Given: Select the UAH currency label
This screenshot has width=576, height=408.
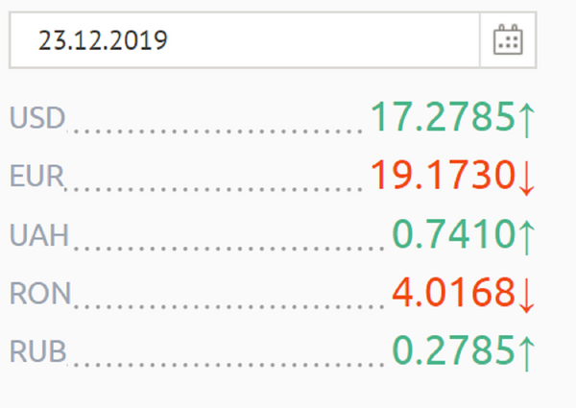Looking at the screenshot, I should click(39, 234).
